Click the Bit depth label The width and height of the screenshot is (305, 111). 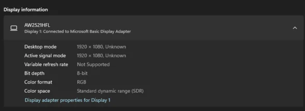(34, 73)
